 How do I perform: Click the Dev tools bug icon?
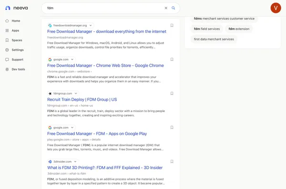[x=7, y=69]
